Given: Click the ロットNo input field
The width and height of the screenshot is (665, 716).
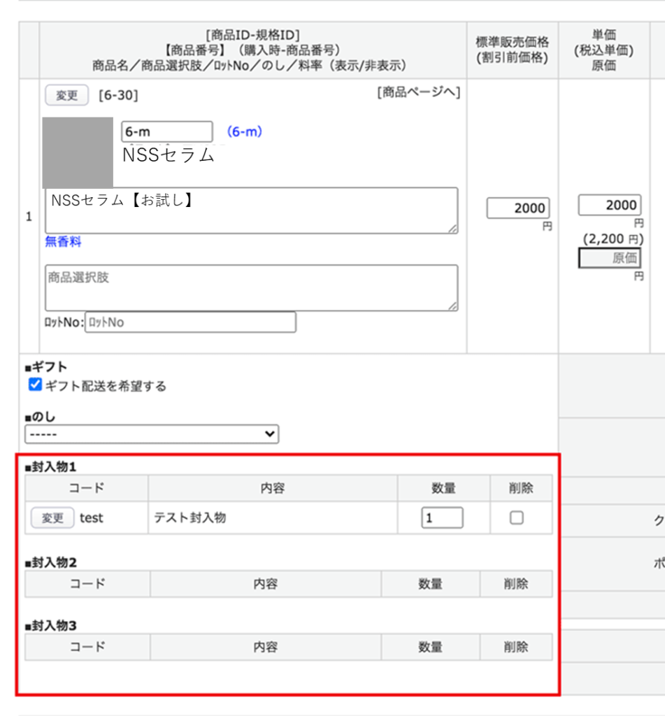Looking at the screenshot, I should point(190,322).
